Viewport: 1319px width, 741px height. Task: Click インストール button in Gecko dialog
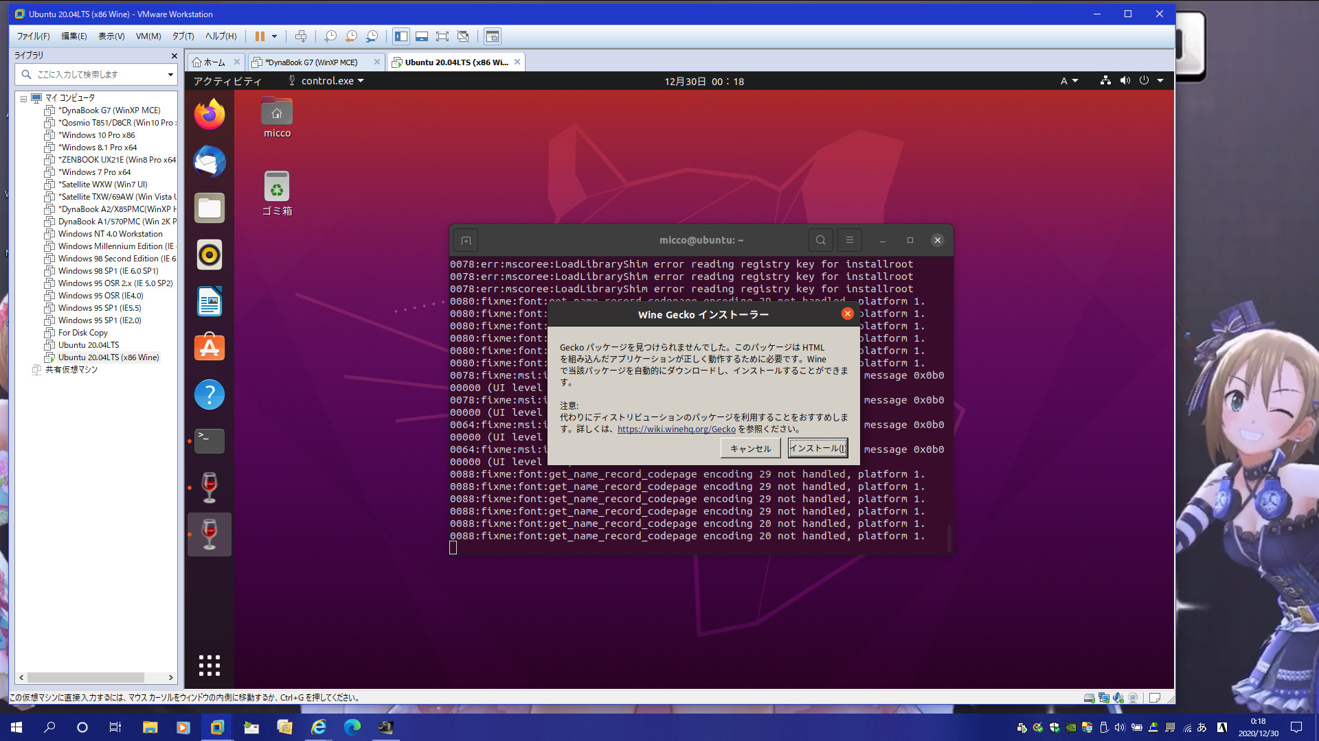pos(818,448)
